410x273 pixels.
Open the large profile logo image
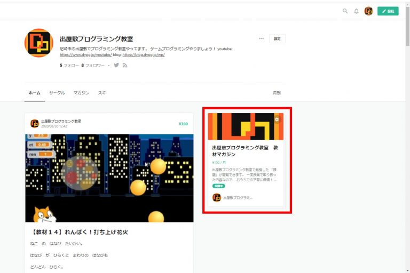click(38, 43)
